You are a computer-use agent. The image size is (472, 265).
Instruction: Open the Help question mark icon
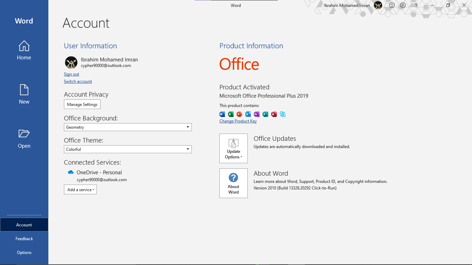[416, 5]
